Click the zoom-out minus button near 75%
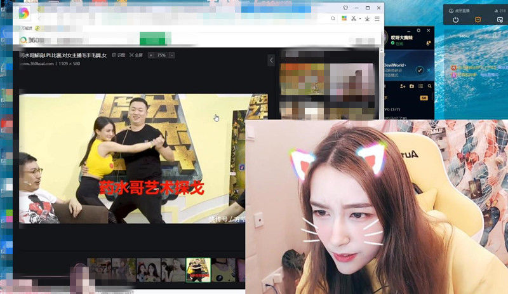The height and width of the screenshot is (294, 508). (171, 55)
